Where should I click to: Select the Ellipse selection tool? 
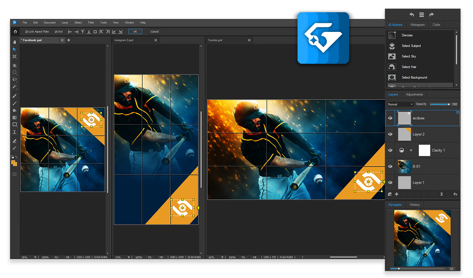coord(14,72)
